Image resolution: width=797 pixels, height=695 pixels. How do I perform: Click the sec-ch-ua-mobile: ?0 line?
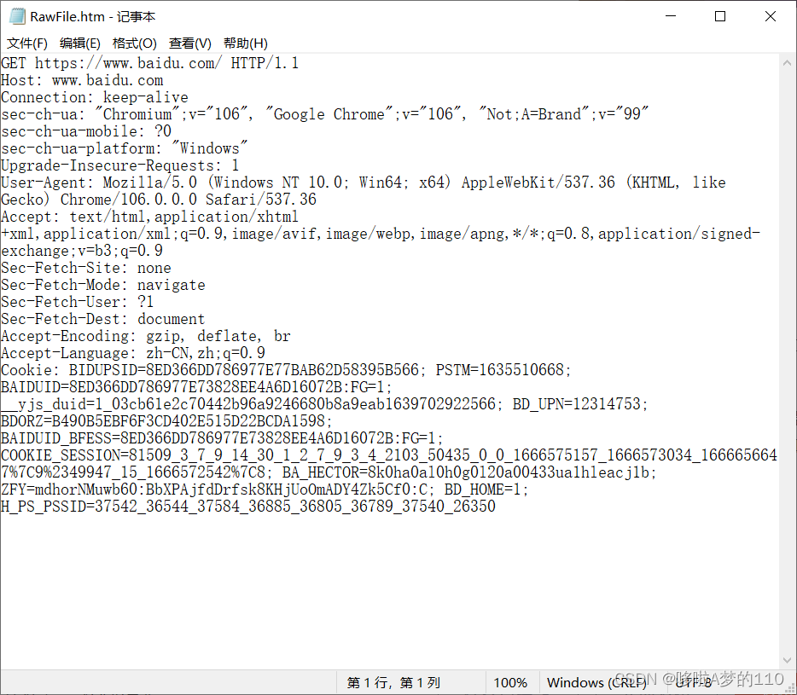tap(86, 131)
